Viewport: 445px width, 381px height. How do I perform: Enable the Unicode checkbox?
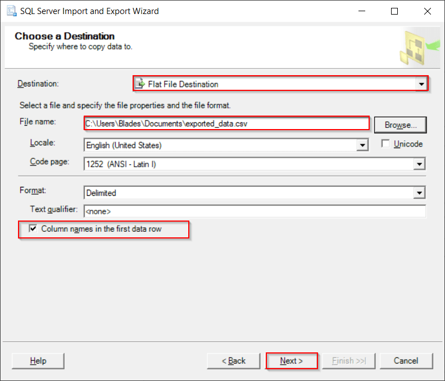pos(385,144)
